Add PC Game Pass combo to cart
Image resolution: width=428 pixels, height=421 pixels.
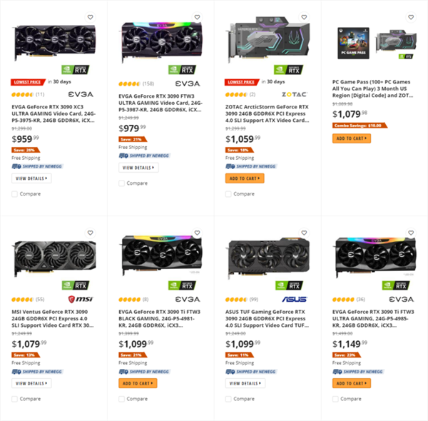pyautogui.click(x=352, y=138)
